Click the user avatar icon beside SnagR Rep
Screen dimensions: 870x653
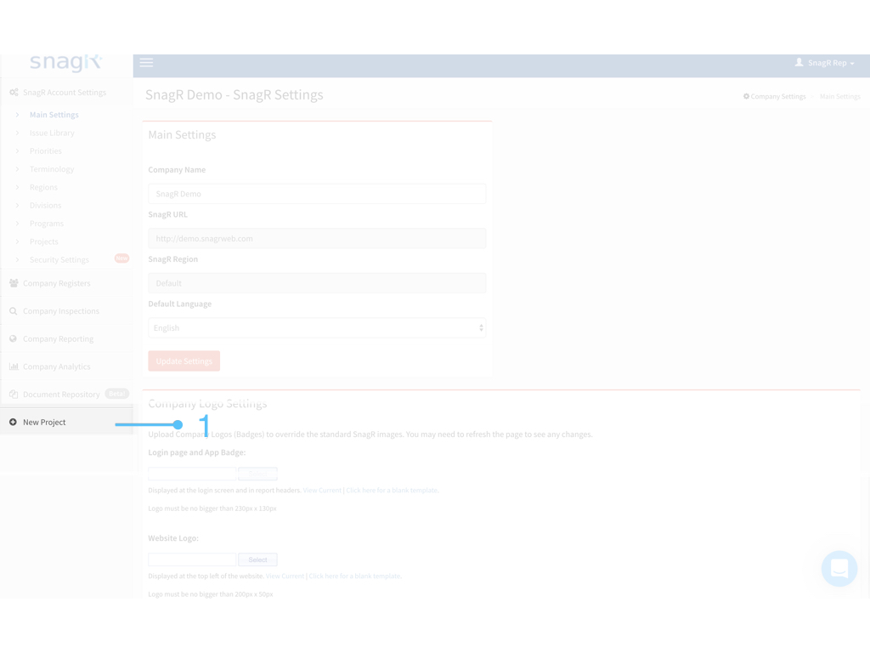tap(799, 63)
